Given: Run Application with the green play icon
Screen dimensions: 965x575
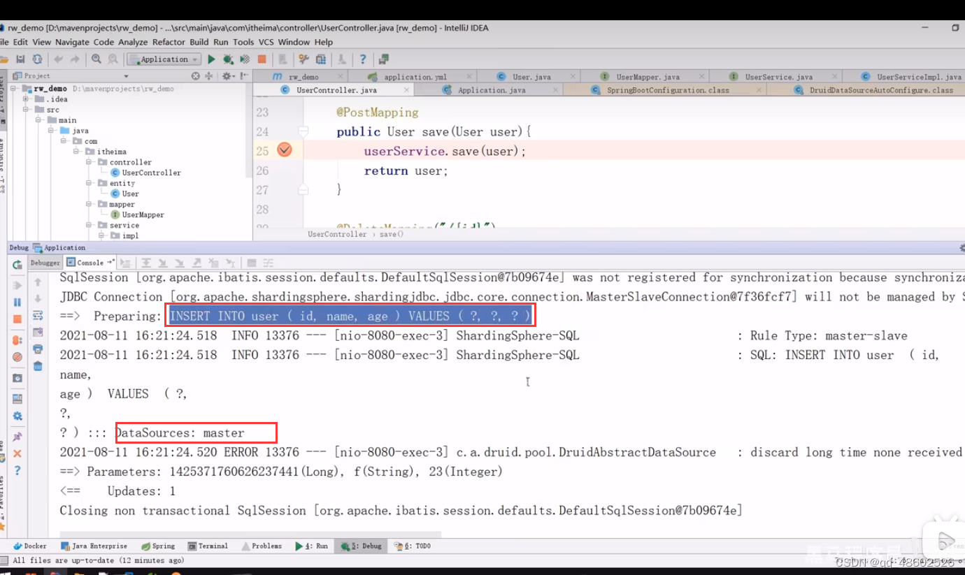Looking at the screenshot, I should point(212,59).
